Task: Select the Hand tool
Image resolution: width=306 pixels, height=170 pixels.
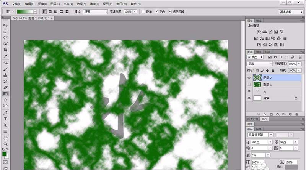Action: point(5,138)
